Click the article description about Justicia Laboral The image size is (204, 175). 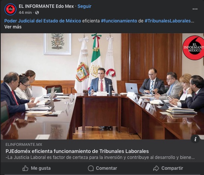pos(100,157)
